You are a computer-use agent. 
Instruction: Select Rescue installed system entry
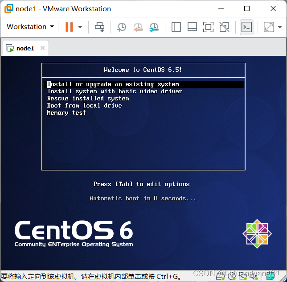click(88, 99)
